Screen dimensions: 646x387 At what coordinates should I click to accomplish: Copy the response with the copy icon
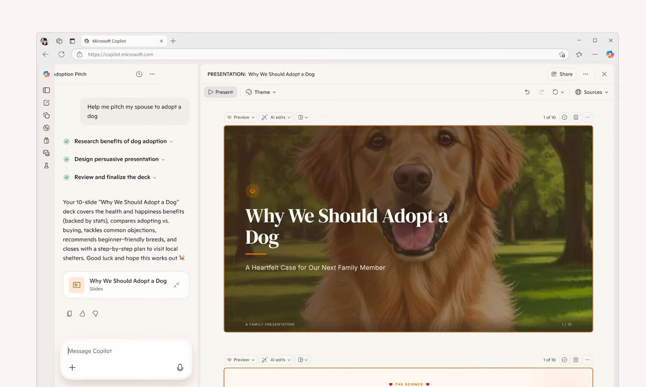[x=69, y=313]
